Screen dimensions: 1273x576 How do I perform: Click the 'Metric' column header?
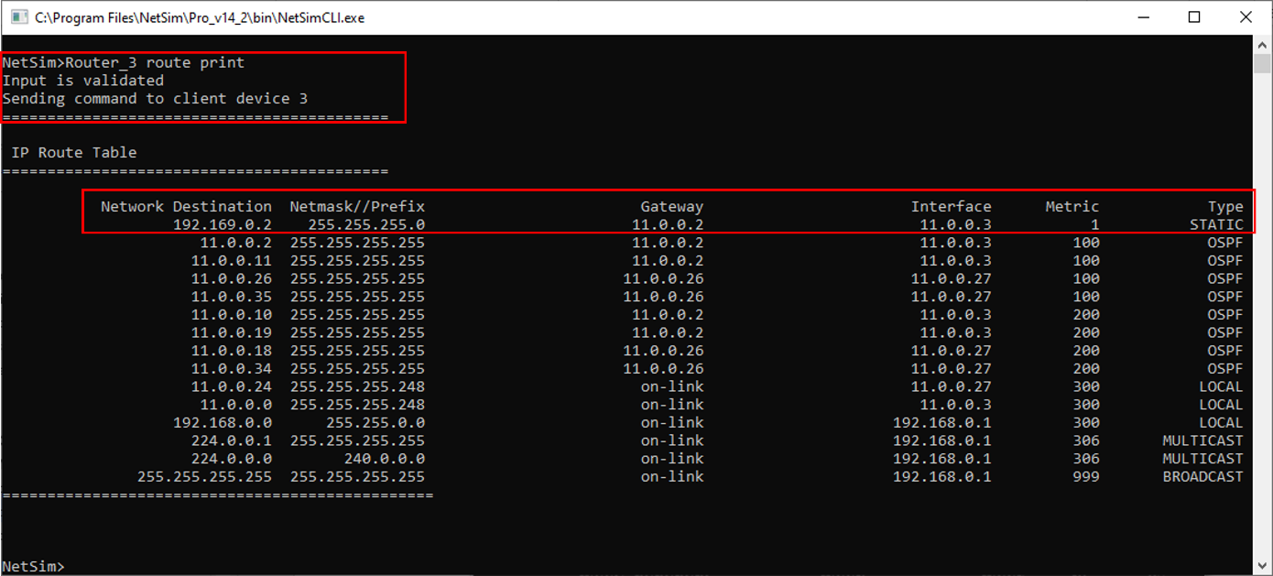1072,207
